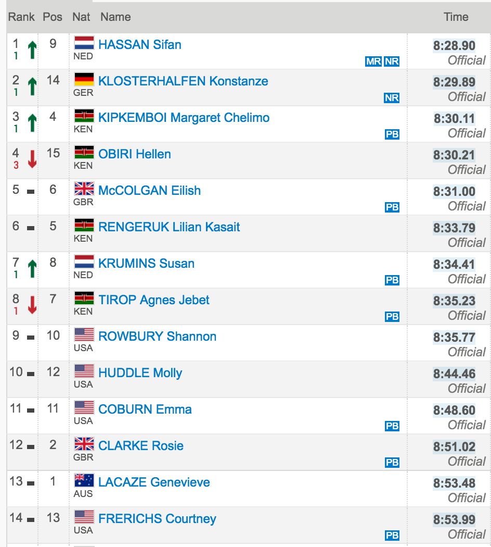Click the PB badge in FRERICHS Courtney's row
This screenshot has width=491, height=547.
[392, 536]
